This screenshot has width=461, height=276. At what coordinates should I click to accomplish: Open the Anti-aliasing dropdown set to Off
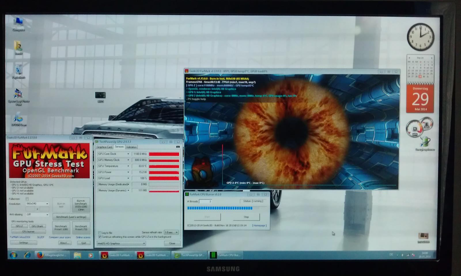37,215
